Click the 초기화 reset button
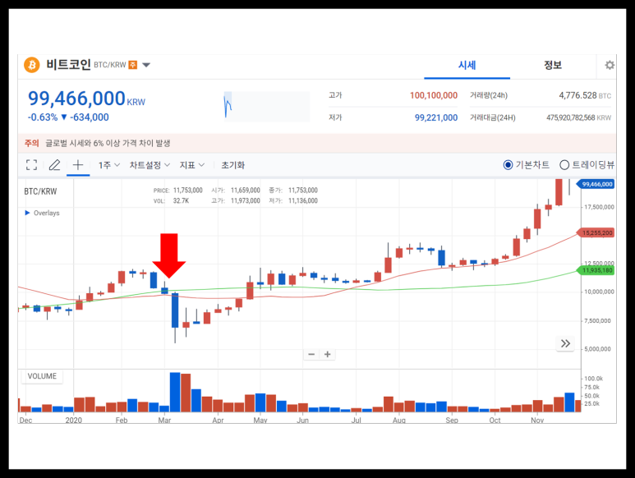This screenshot has width=635, height=478. click(232, 165)
